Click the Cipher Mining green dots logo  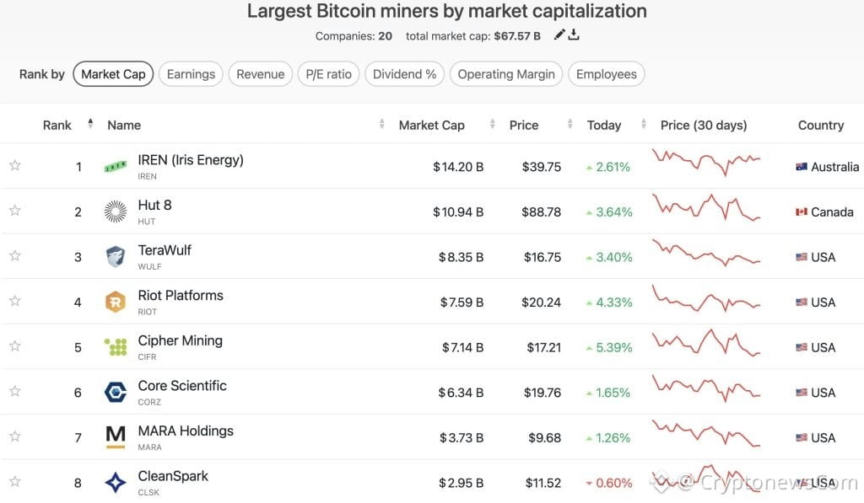(115, 346)
